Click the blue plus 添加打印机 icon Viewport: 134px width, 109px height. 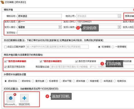[x=24, y=98]
